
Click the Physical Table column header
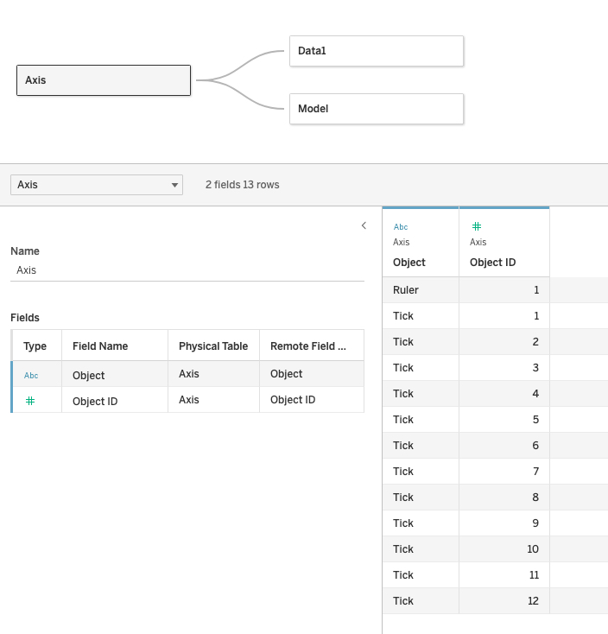pyautogui.click(x=213, y=346)
